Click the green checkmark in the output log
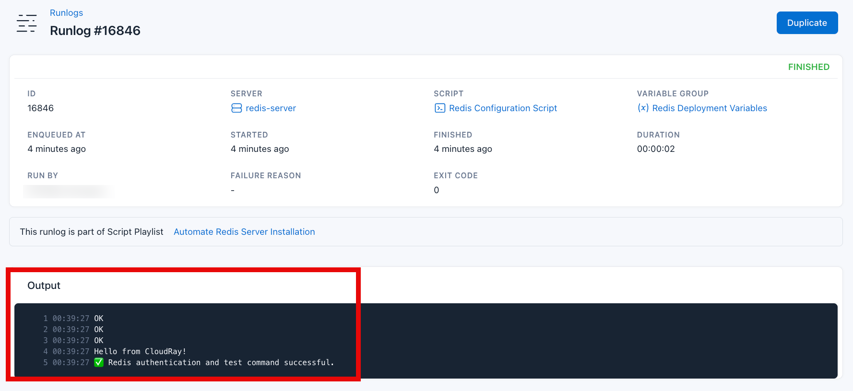The height and width of the screenshot is (391, 853). point(99,363)
